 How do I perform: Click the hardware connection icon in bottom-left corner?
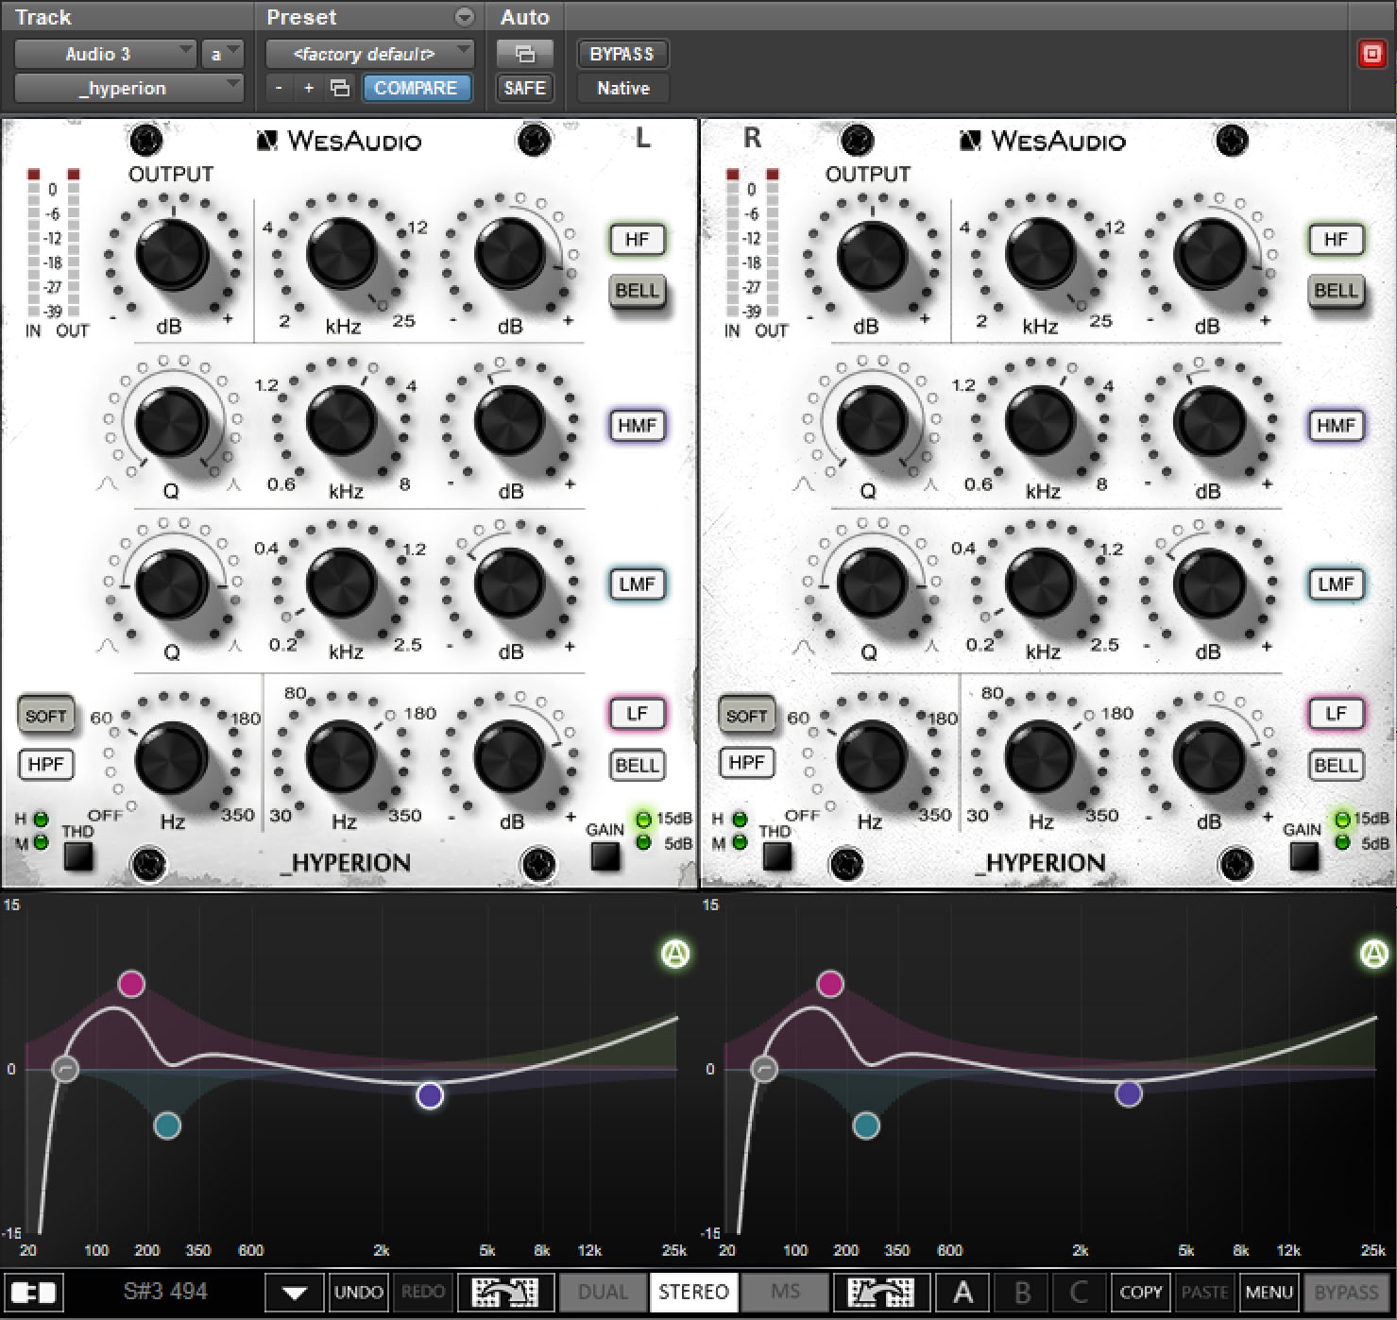click(35, 1292)
